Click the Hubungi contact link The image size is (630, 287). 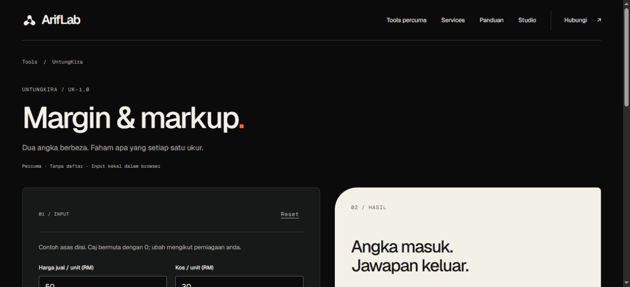(575, 20)
